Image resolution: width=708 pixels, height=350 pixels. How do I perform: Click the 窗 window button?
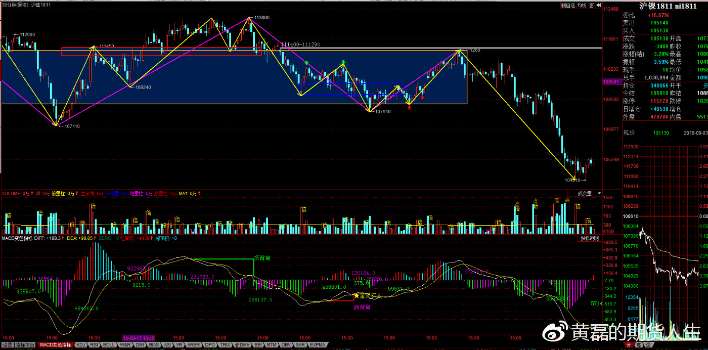[591, 5]
